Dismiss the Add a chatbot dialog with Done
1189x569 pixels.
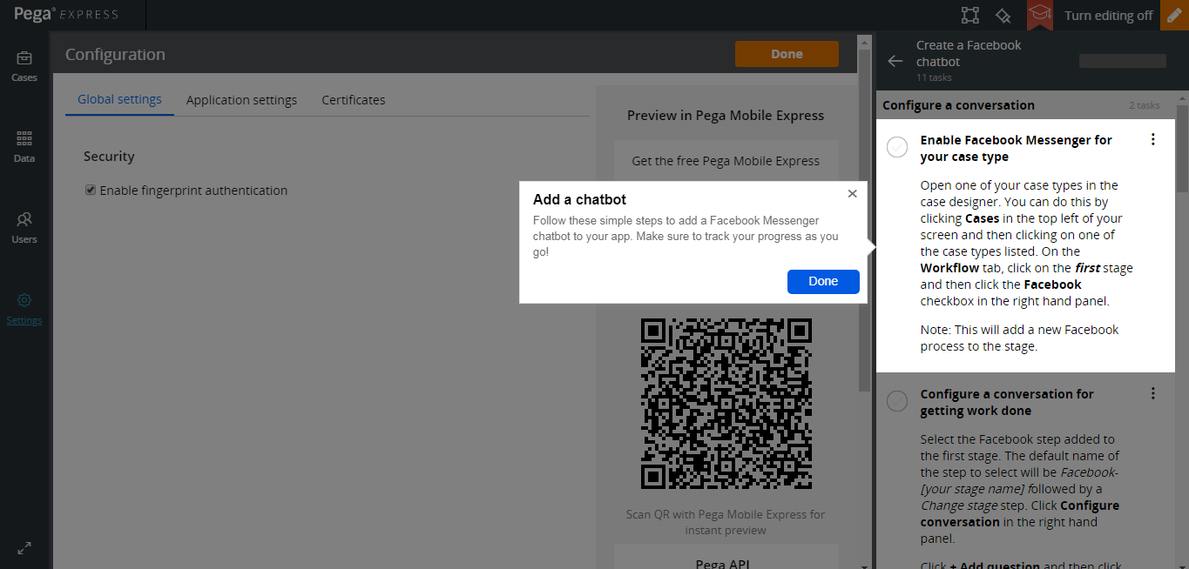[x=822, y=281]
